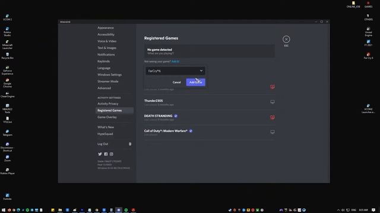380x213 pixels.
Task: Expand the FarCry 6 game dropdown
Action: pyautogui.click(x=175, y=71)
